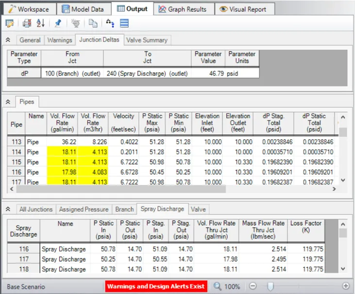This screenshot has width=355, height=294.
Task: Click the A-Z sort icon
Action: (x=41, y=23)
